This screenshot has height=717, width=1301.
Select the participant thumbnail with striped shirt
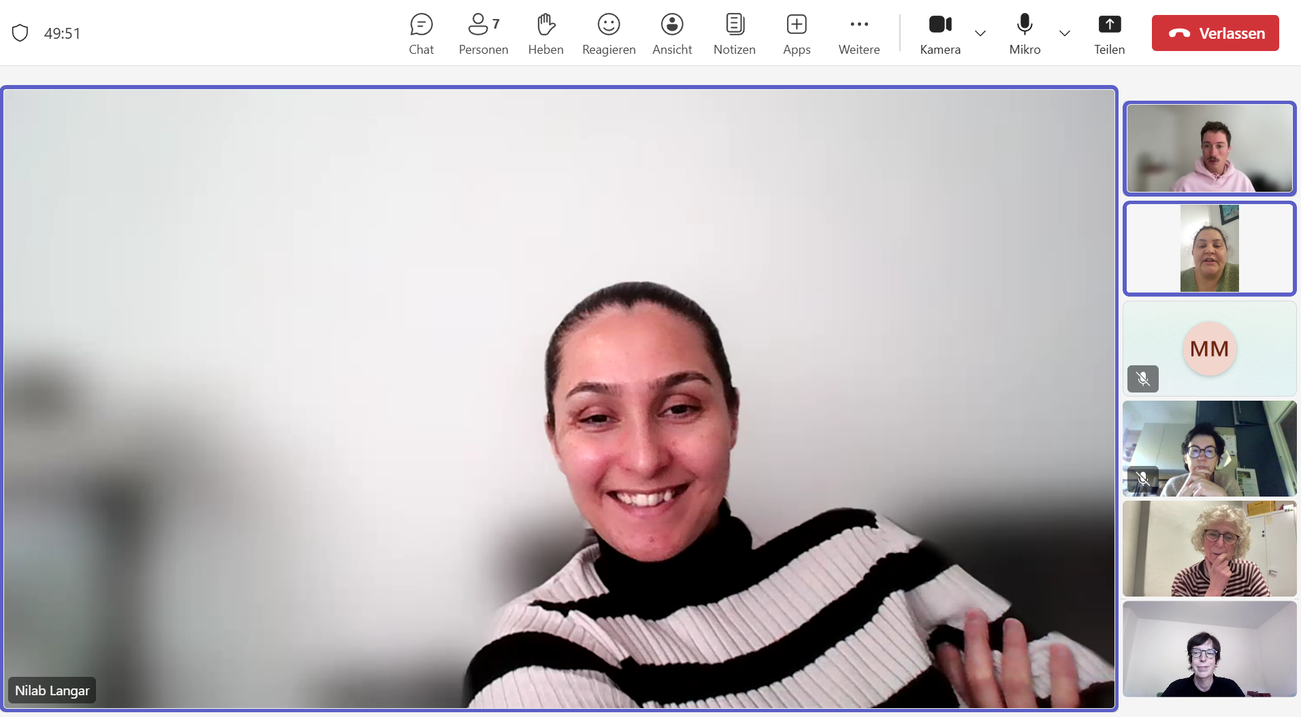click(1209, 549)
